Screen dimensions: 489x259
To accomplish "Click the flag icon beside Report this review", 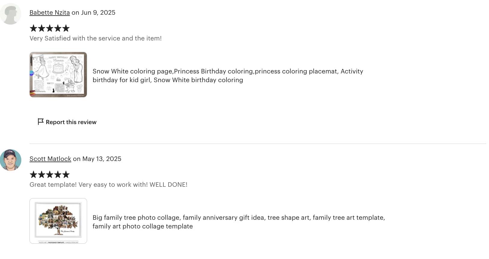I will click(x=41, y=121).
